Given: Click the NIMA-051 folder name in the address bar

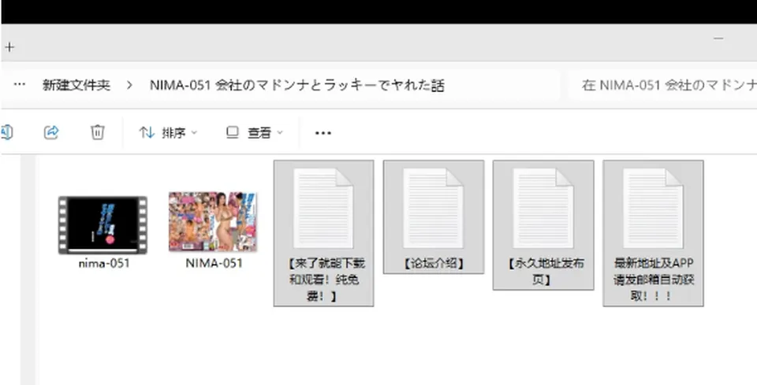Looking at the screenshot, I should (x=297, y=85).
